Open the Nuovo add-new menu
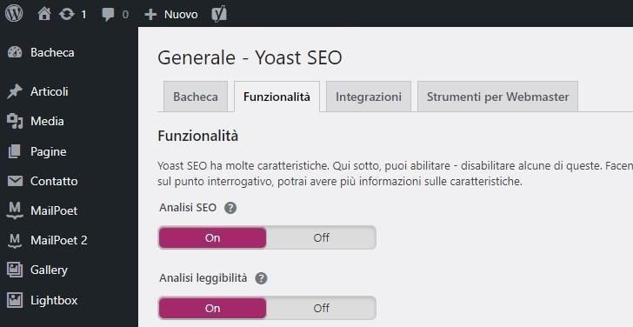 (171, 15)
